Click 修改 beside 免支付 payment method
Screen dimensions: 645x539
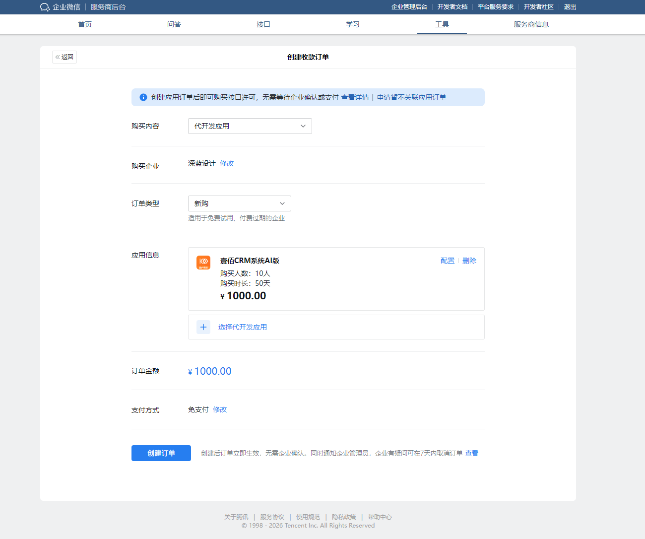220,409
